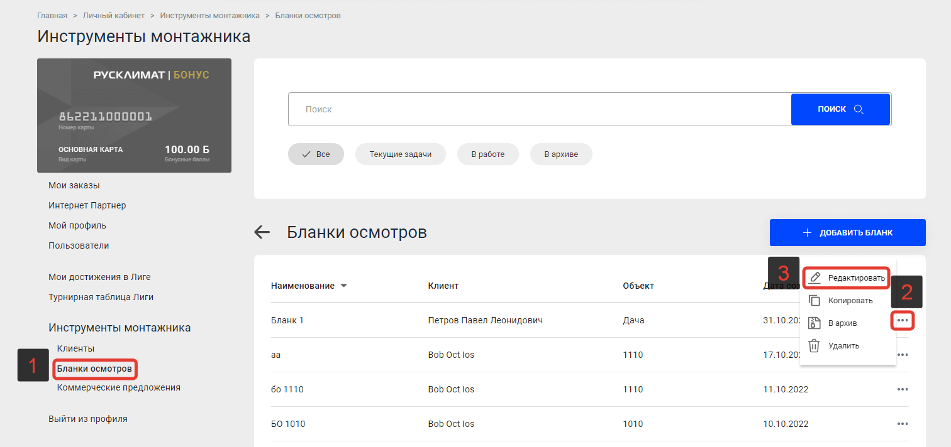Choose Удалить in the context menu
The width and height of the screenshot is (951, 447).
pos(848,345)
